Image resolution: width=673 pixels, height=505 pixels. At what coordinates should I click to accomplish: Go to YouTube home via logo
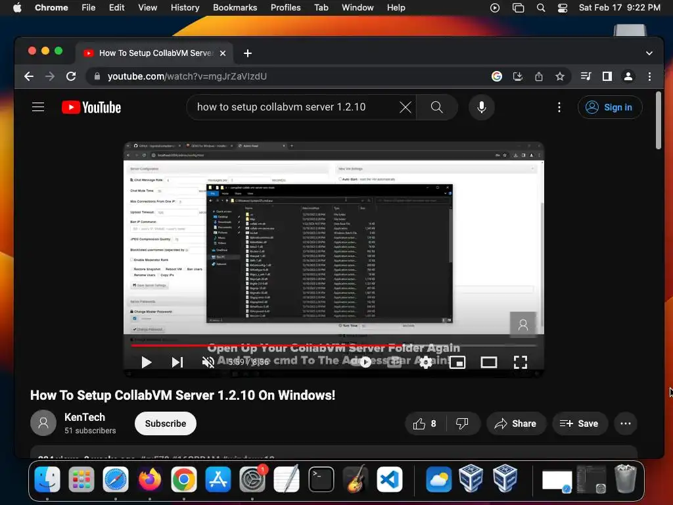coord(91,107)
